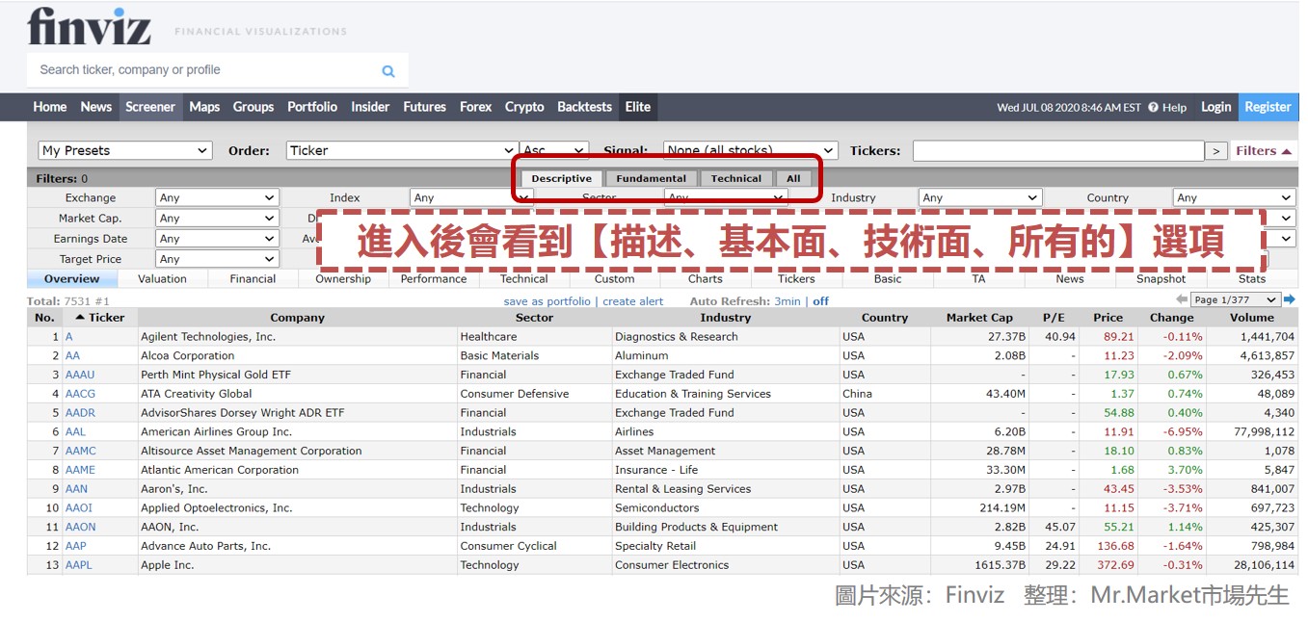Turn auto refresh off
This screenshot has height=622, width=1308.
820,301
